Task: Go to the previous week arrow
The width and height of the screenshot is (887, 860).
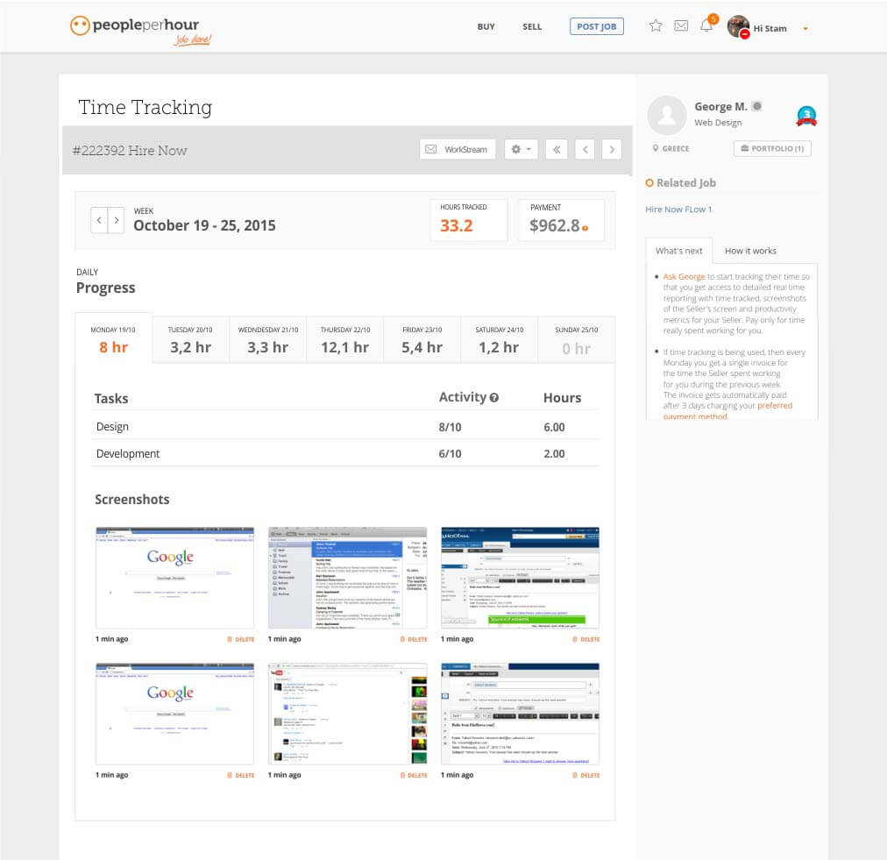Action: tap(100, 220)
